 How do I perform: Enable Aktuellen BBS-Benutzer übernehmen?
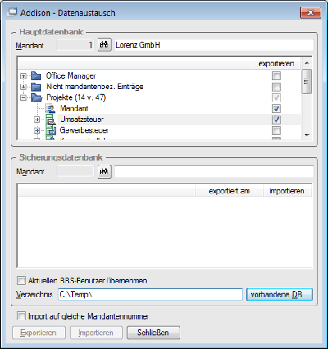[x=21, y=280]
